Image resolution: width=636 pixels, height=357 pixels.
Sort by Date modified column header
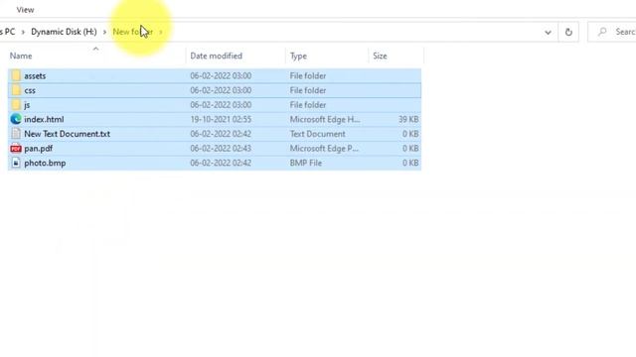pos(217,56)
